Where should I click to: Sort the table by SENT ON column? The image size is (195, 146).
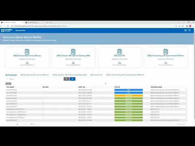(82, 87)
